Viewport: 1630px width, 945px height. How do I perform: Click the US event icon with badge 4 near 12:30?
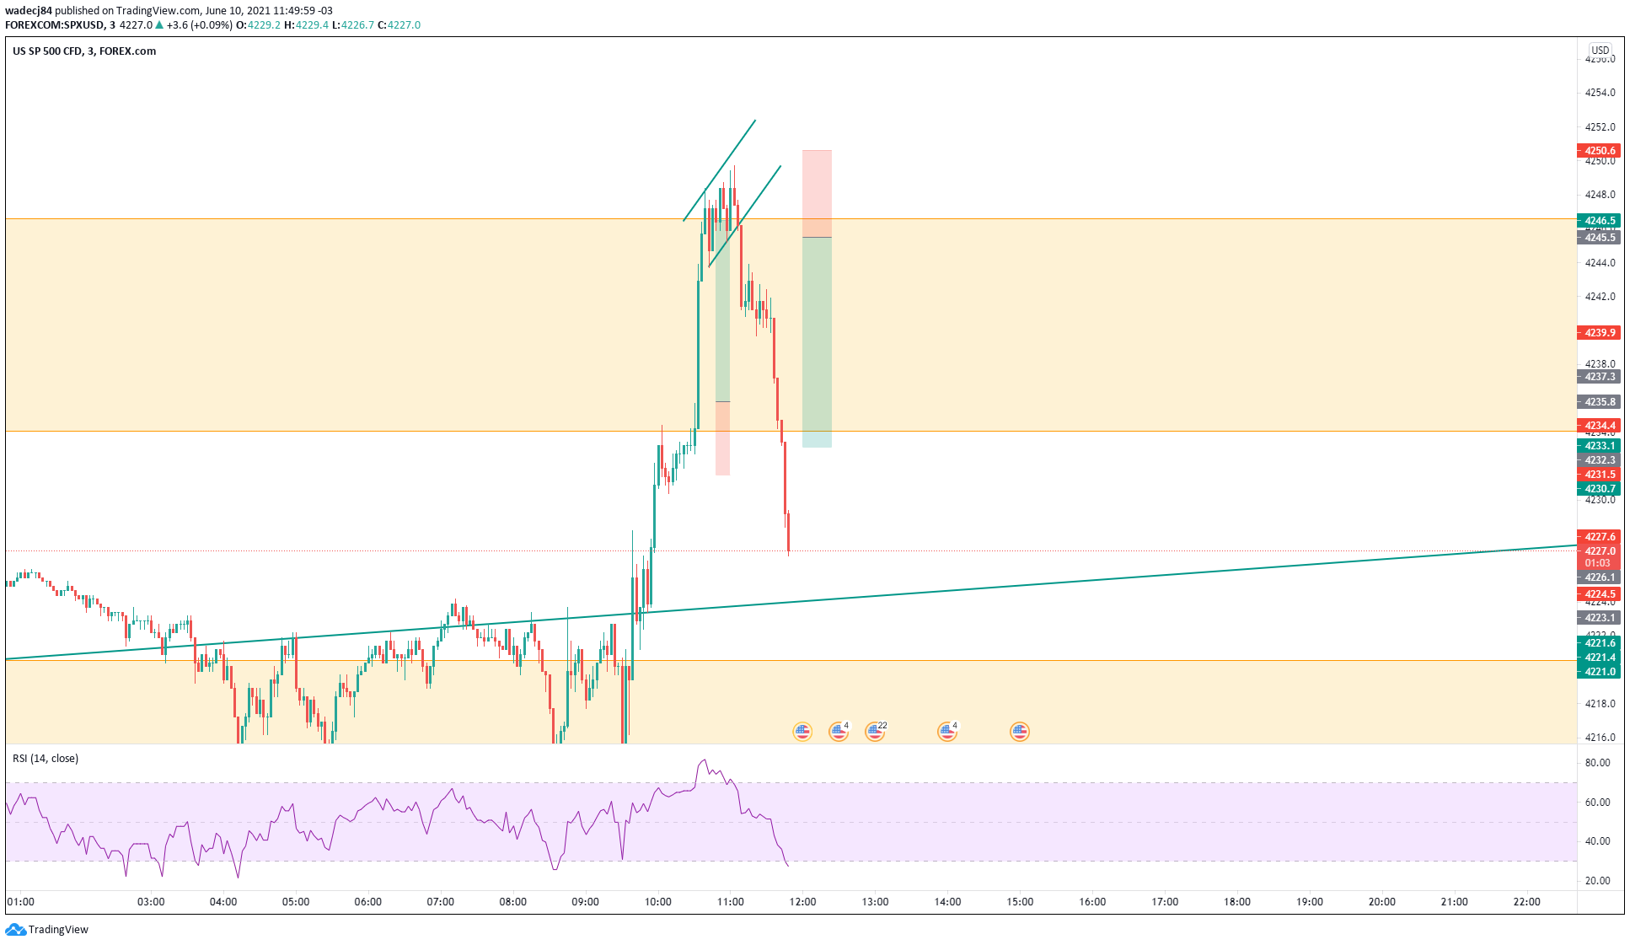(x=839, y=732)
